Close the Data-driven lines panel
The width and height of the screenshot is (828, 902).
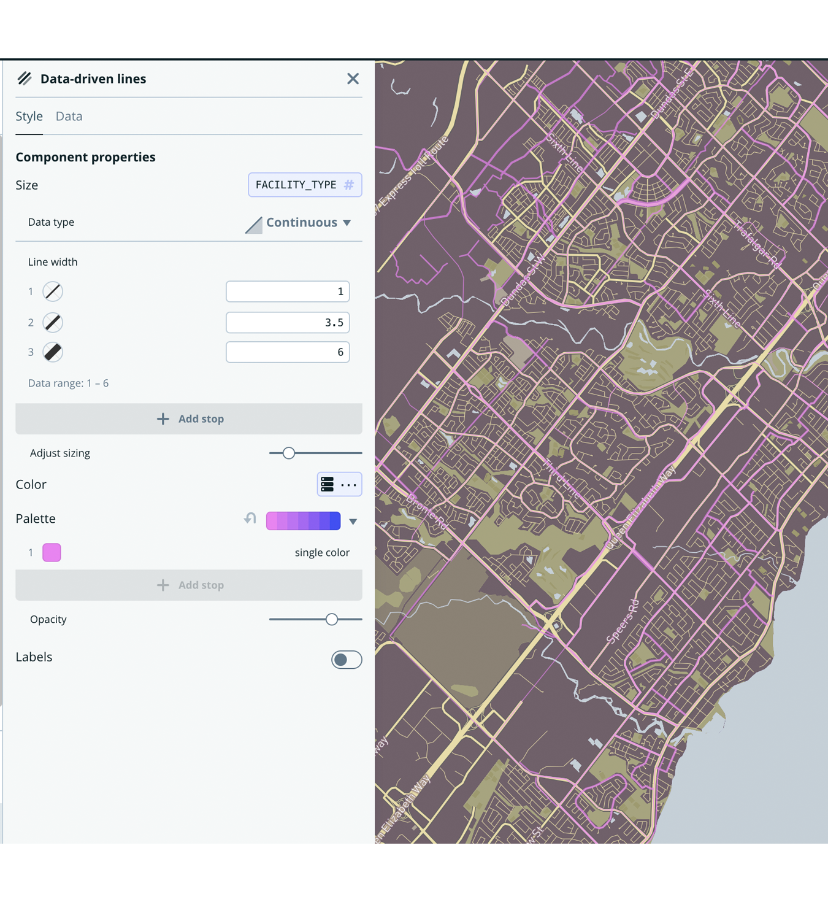353,79
